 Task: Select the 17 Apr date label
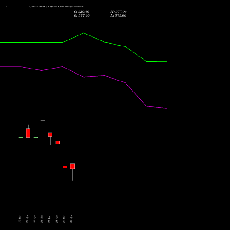tap(20, 219)
